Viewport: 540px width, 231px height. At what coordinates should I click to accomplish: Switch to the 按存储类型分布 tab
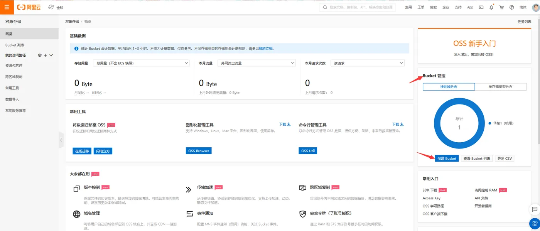(x=500, y=87)
